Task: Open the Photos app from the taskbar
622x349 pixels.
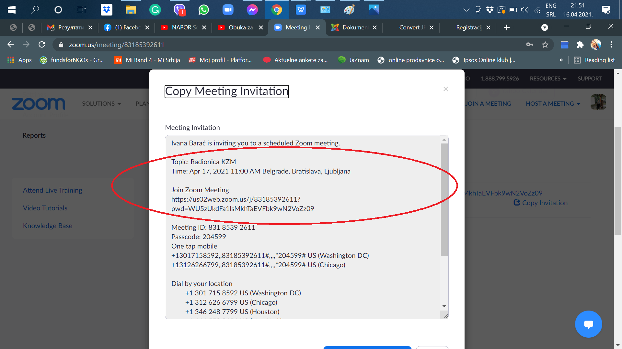Action: 374,10
